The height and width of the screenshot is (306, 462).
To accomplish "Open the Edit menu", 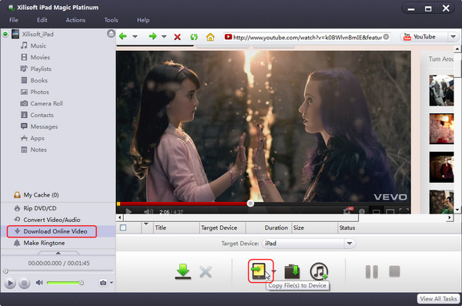I will point(42,20).
